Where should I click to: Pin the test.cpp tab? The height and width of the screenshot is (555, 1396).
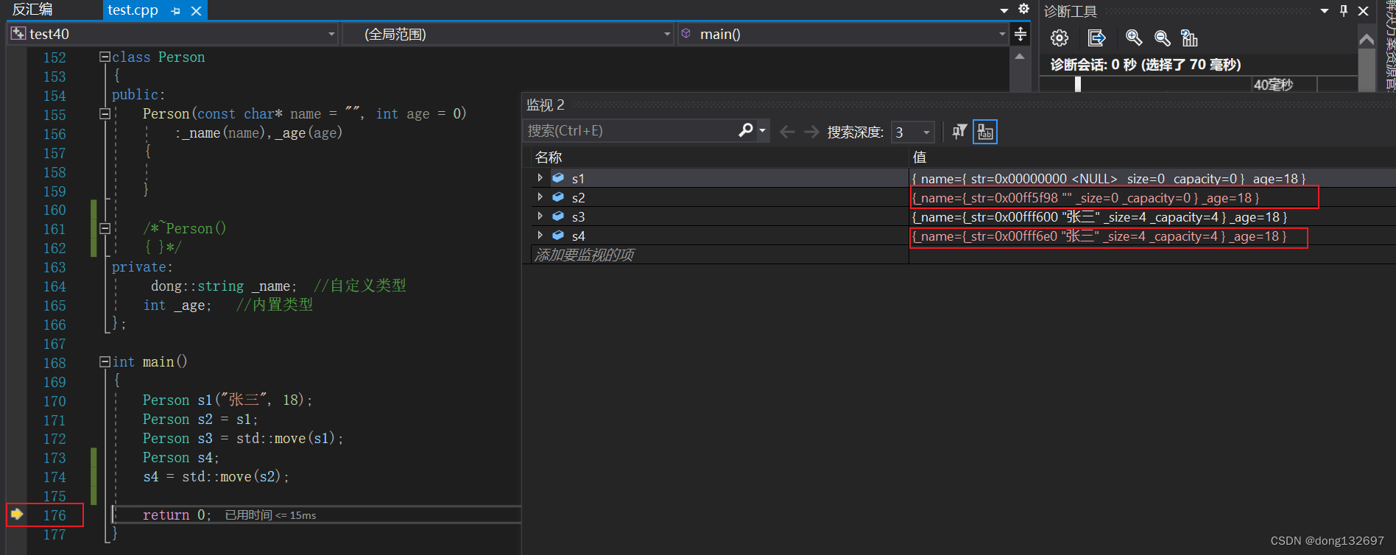pos(175,11)
